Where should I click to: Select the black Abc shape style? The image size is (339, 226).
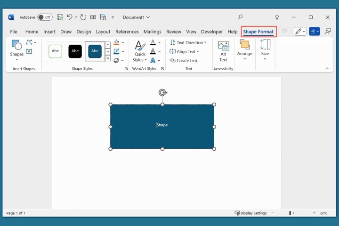pyautogui.click(x=75, y=51)
